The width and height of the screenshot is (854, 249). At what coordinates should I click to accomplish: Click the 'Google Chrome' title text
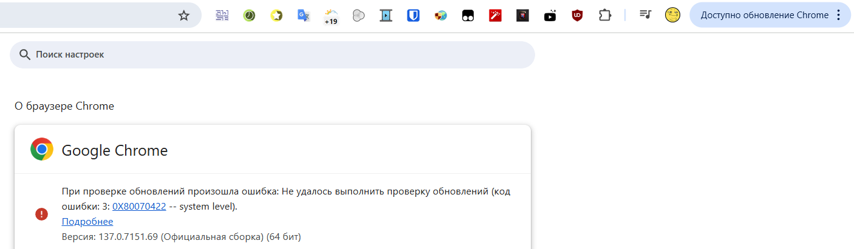click(115, 150)
